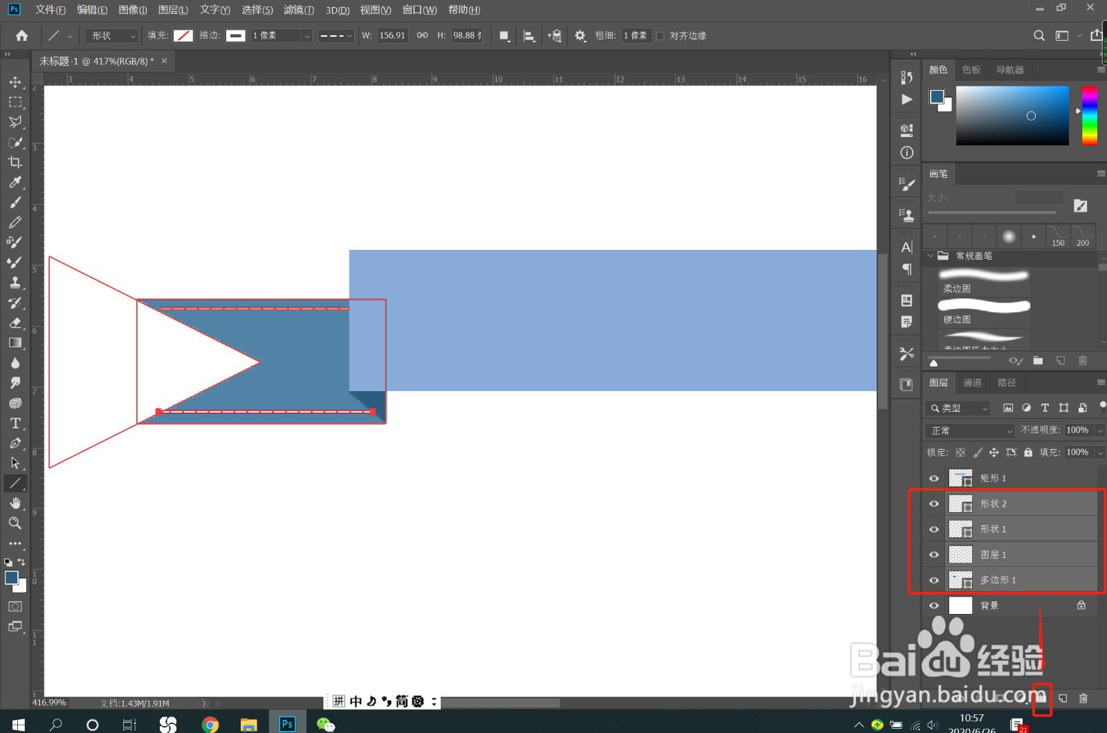Click the Home icon in options bar

pyautogui.click(x=21, y=35)
